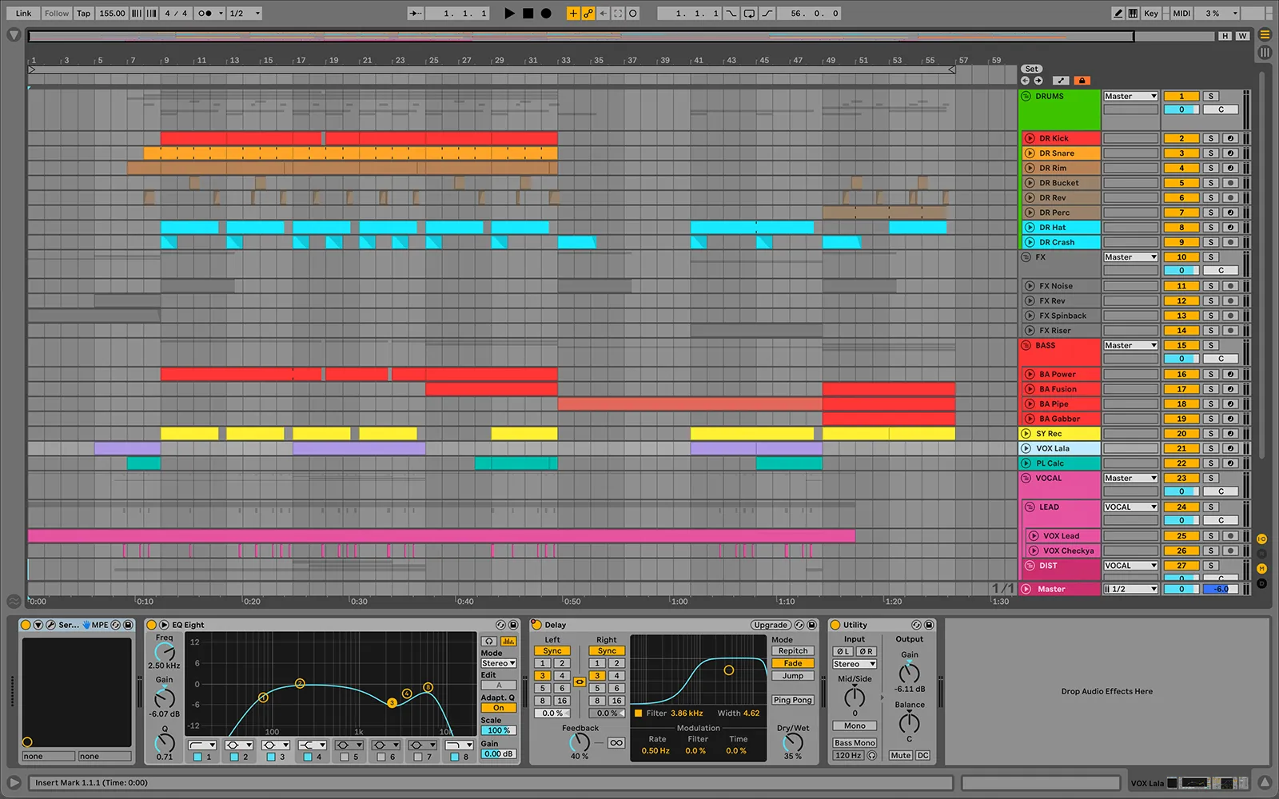Screen dimensions: 1279x799
Task: Select Delay Jump mode
Action: (x=792, y=676)
